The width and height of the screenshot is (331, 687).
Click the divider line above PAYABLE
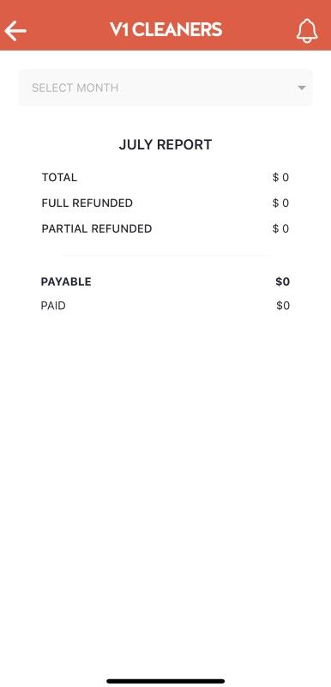tap(165, 255)
